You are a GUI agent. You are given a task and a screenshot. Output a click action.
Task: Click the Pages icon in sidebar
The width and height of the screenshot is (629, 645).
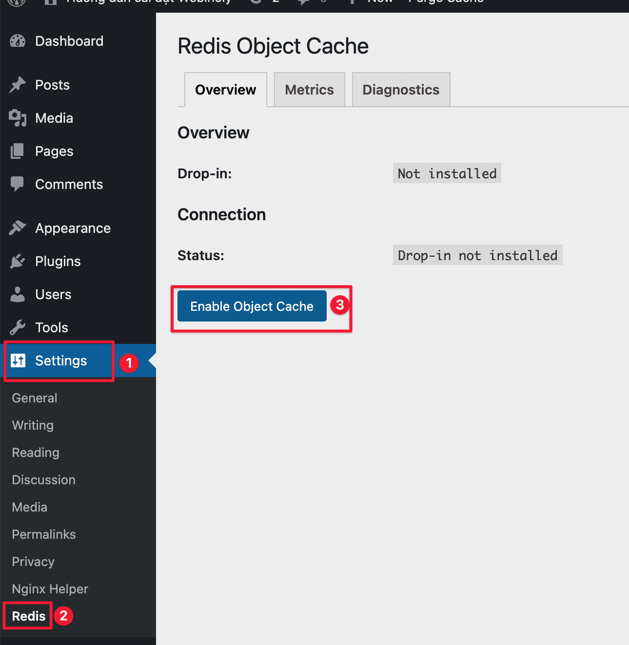(18, 151)
